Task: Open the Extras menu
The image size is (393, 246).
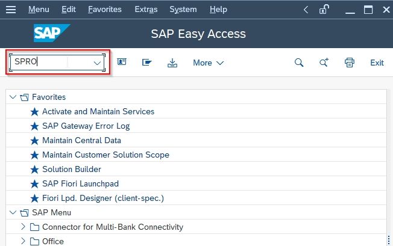Action: pyautogui.click(x=146, y=10)
